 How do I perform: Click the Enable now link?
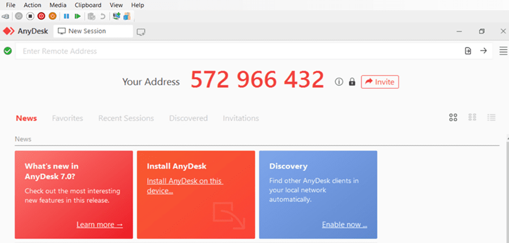(345, 225)
